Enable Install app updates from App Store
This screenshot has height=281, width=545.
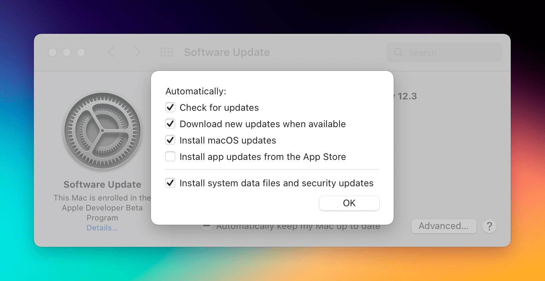(x=170, y=156)
